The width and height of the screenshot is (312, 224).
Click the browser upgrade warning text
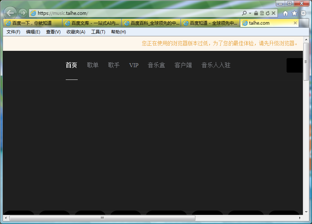220,43
